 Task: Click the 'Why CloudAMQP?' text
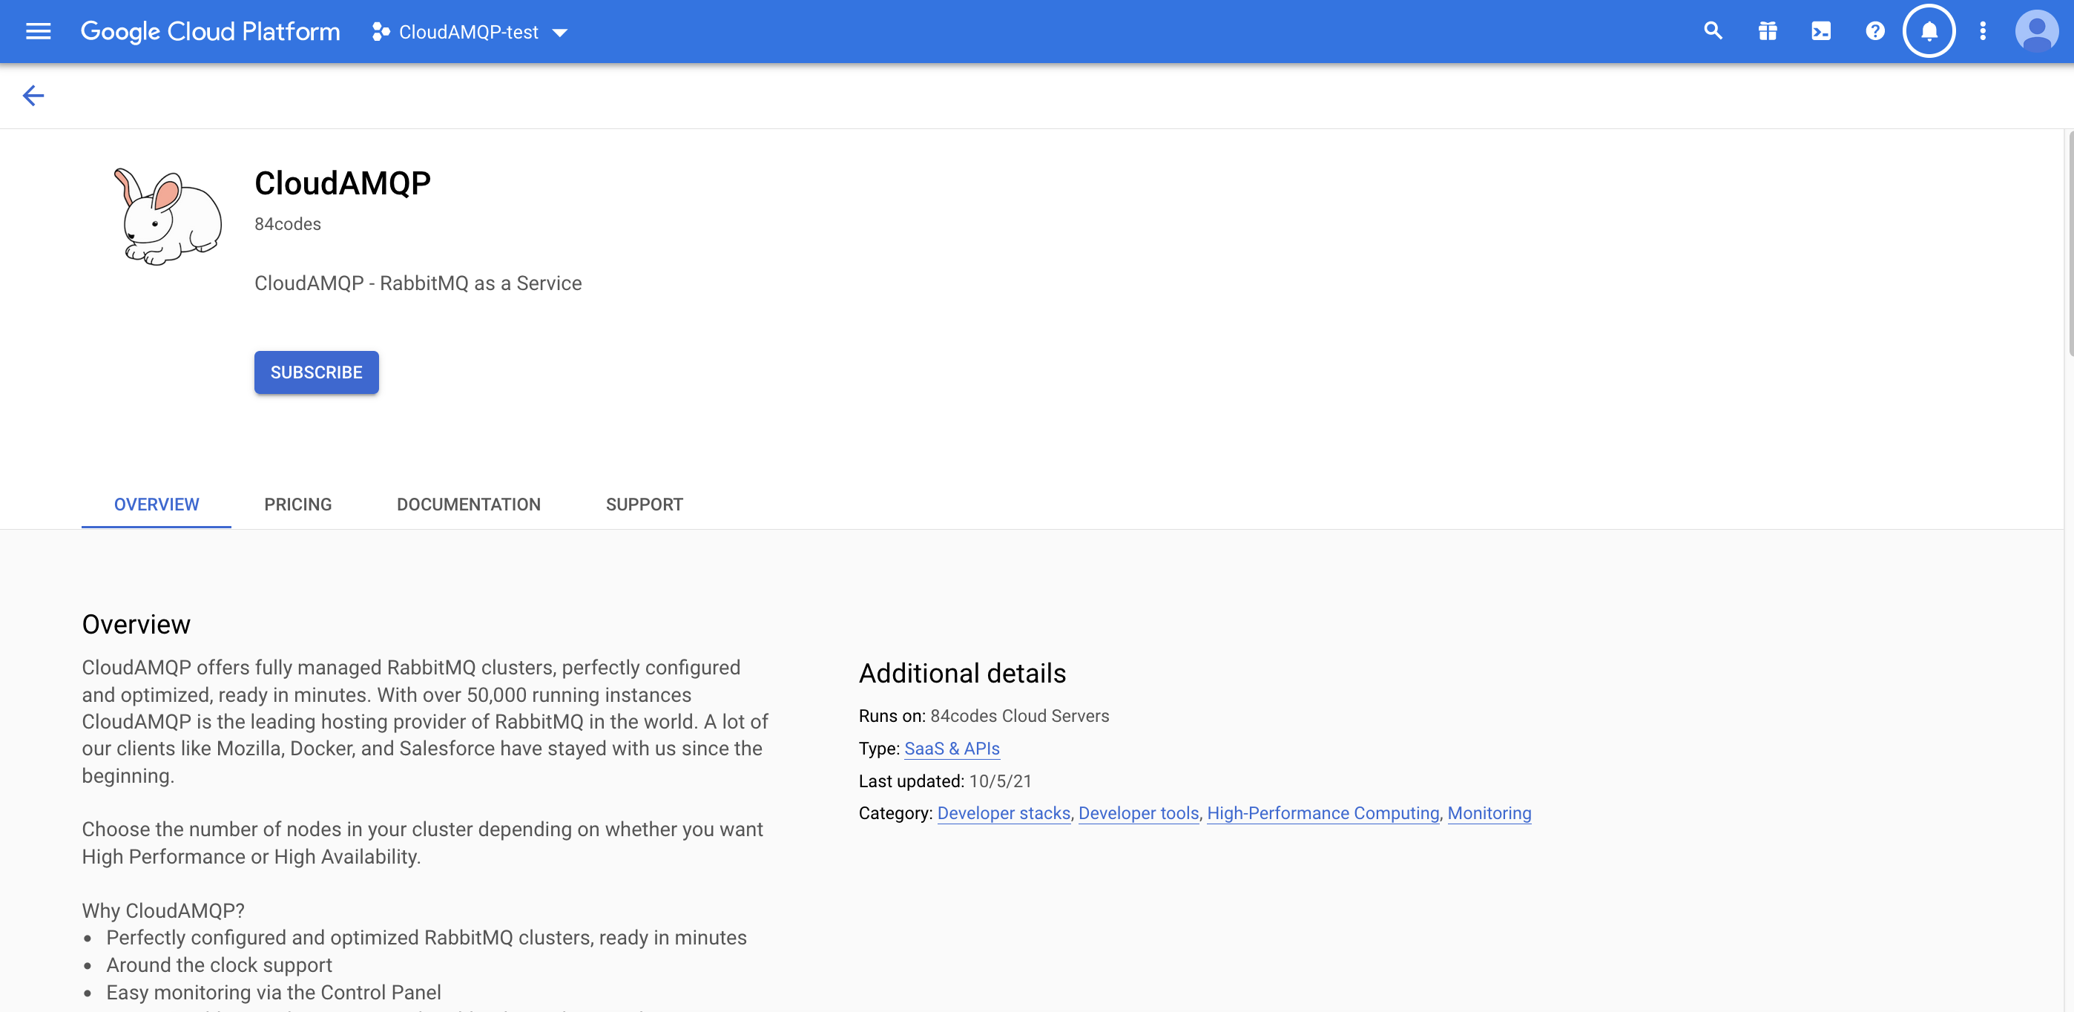click(163, 910)
